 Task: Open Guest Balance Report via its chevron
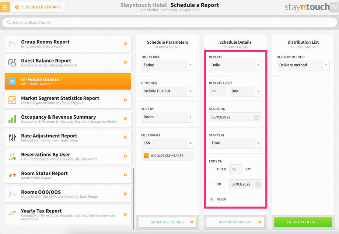click(x=125, y=62)
